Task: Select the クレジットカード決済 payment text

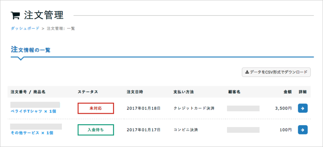Action: click(194, 108)
